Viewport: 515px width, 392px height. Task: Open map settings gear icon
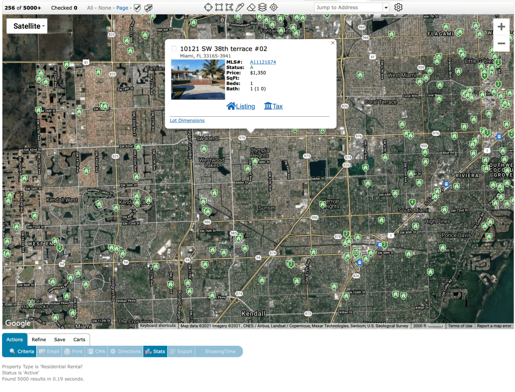(398, 7)
